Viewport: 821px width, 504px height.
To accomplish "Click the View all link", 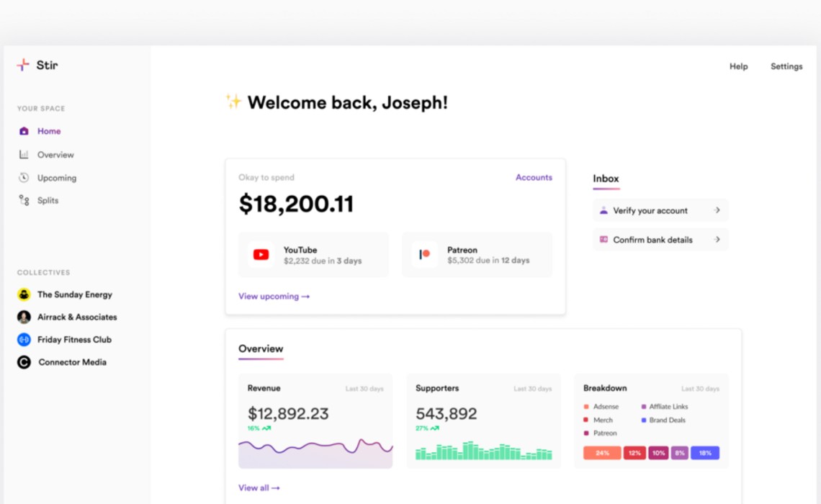I will pos(259,487).
